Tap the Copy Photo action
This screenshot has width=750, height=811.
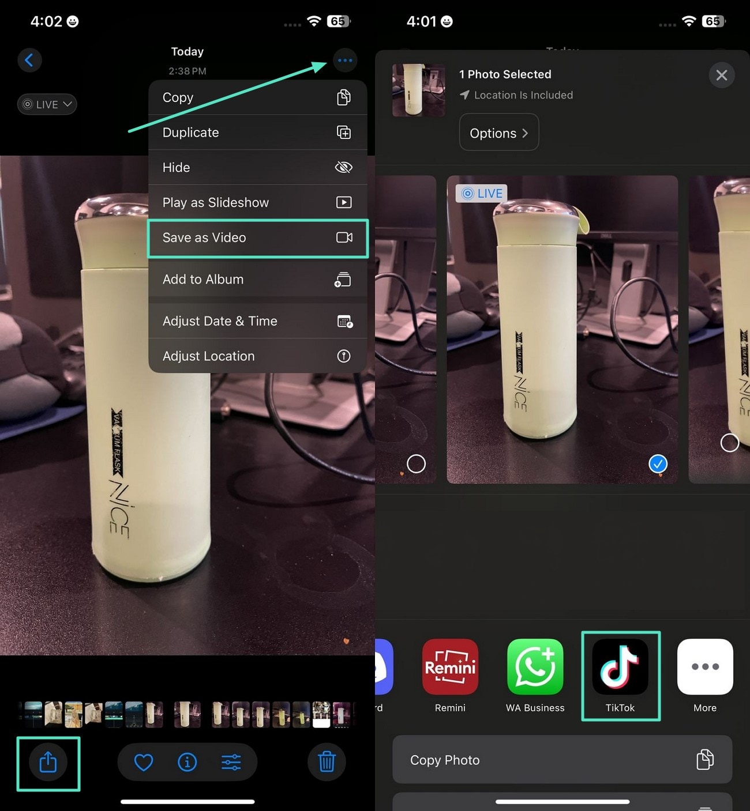(562, 760)
